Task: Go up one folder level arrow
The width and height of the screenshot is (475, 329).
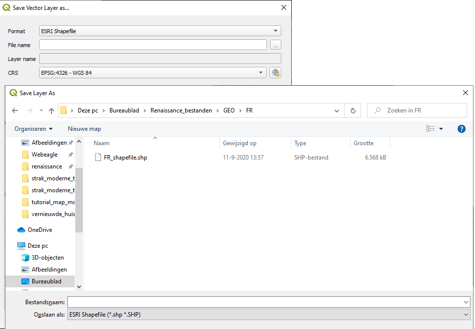Action: [x=52, y=110]
